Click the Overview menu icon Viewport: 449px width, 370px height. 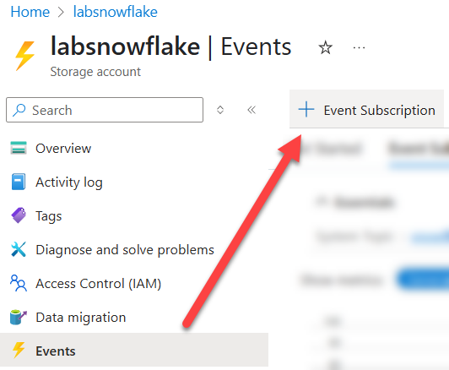[x=19, y=148]
